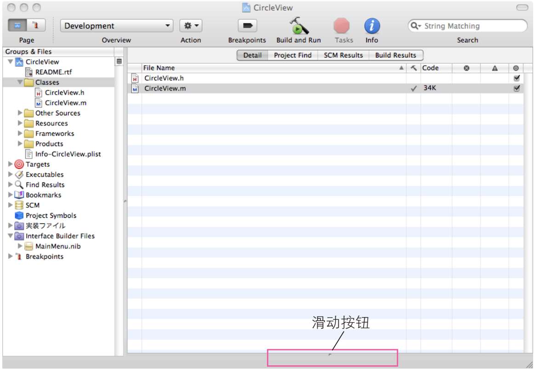The width and height of the screenshot is (535, 369).
Task: Click the Targets bullseye icon
Action: 19,165
